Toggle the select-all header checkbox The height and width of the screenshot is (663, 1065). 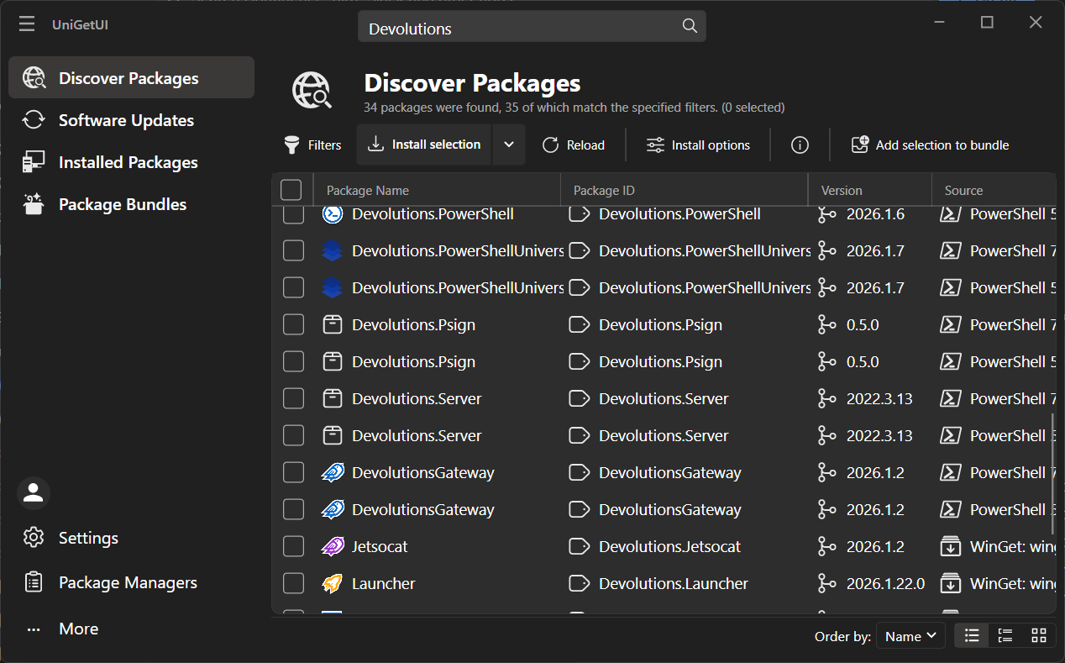coord(291,190)
